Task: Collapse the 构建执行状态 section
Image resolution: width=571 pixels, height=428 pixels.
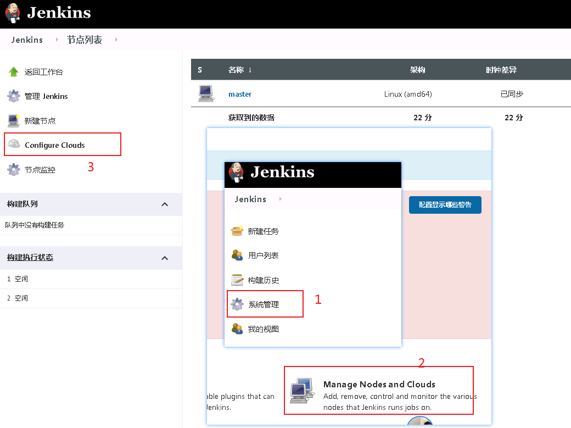Action: point(164,258)
